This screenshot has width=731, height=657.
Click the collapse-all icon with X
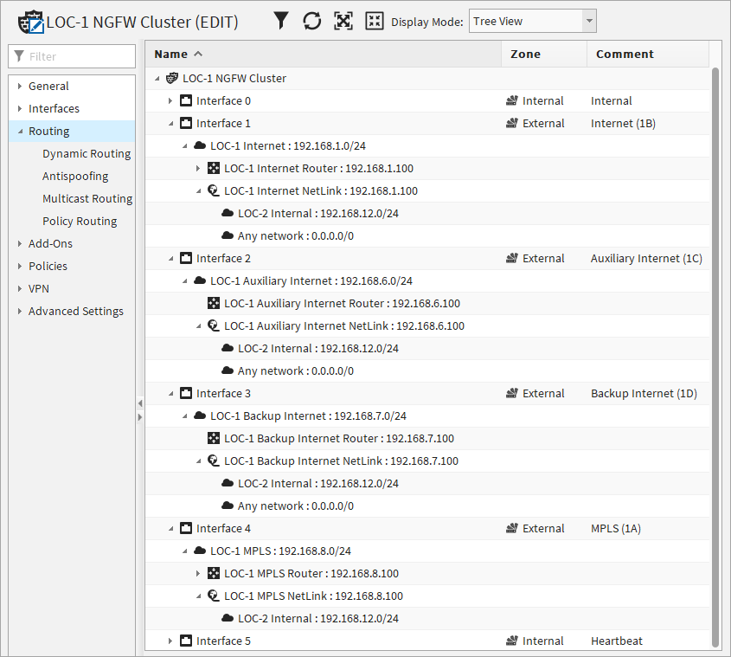point(343,21)
